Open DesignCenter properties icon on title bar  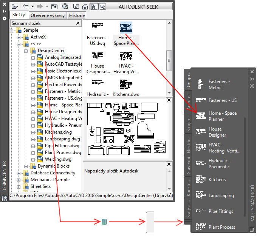point(5,18)
